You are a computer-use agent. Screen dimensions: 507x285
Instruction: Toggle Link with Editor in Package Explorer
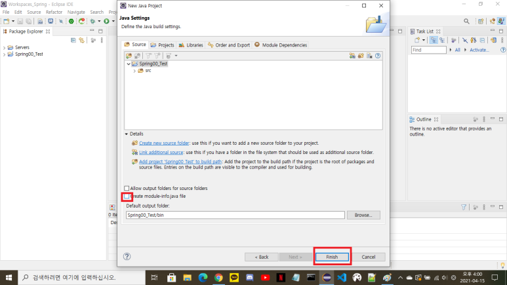pos(82,40)
